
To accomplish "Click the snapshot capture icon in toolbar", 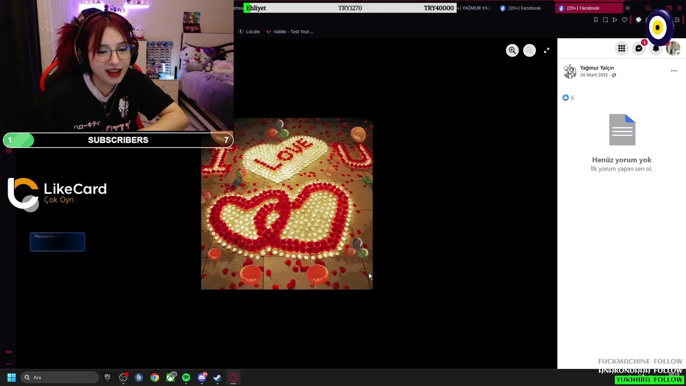I will coord(605,20).
